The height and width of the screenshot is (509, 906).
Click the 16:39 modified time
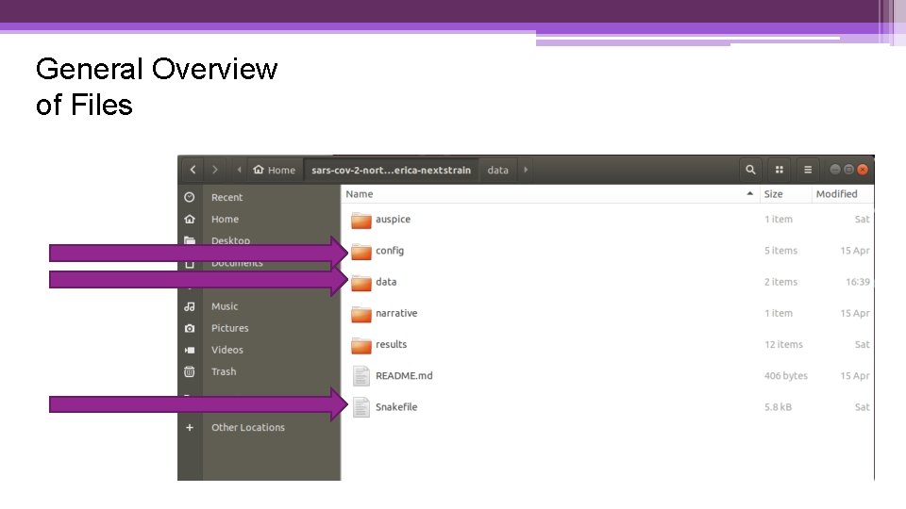(858, 282)
